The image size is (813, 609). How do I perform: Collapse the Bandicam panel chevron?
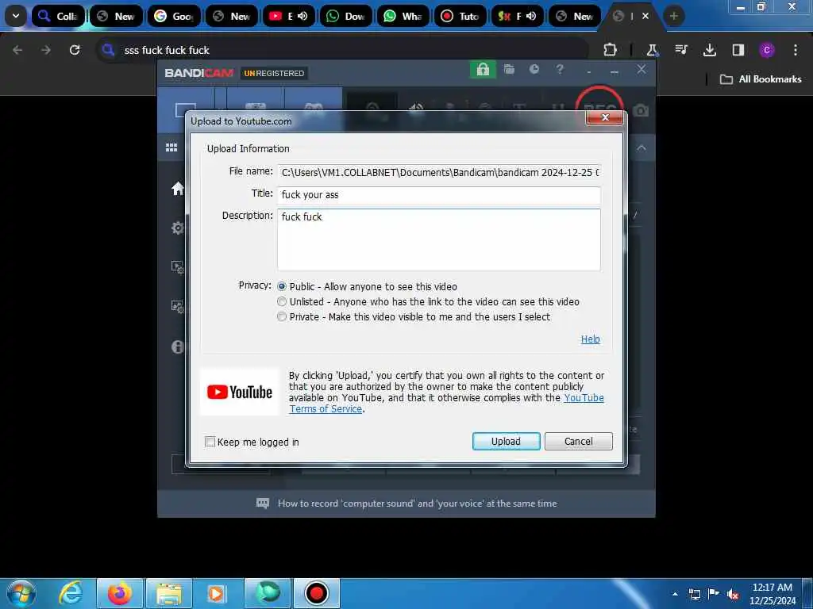642,147
